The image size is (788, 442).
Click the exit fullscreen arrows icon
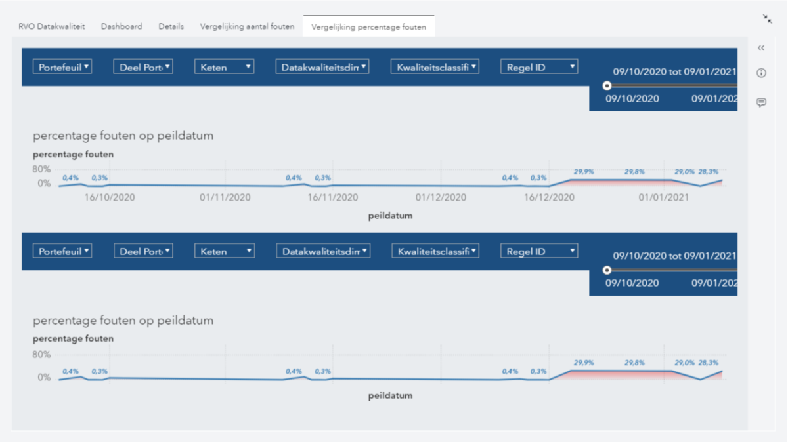(x=767, y=19)
